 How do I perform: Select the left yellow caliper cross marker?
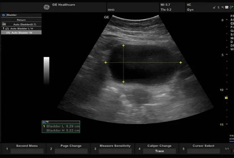pyautogui.click(x=106, y=62)
